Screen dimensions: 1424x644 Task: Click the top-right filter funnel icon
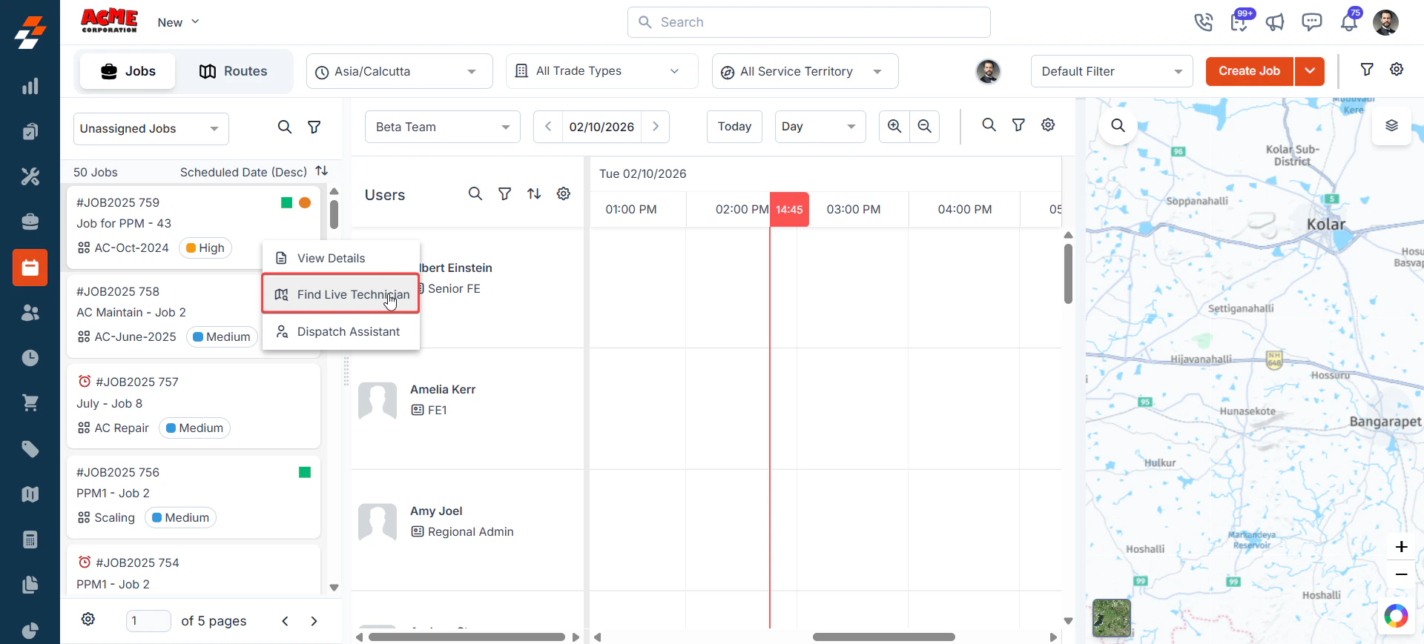coord(1367,69)
